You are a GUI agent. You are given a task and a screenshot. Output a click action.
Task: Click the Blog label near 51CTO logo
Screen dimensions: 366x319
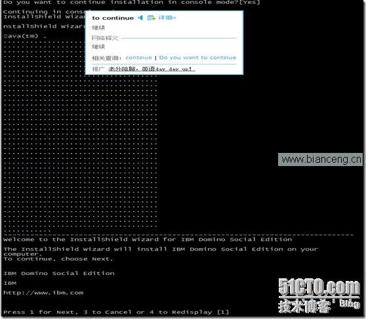(350, 304)
